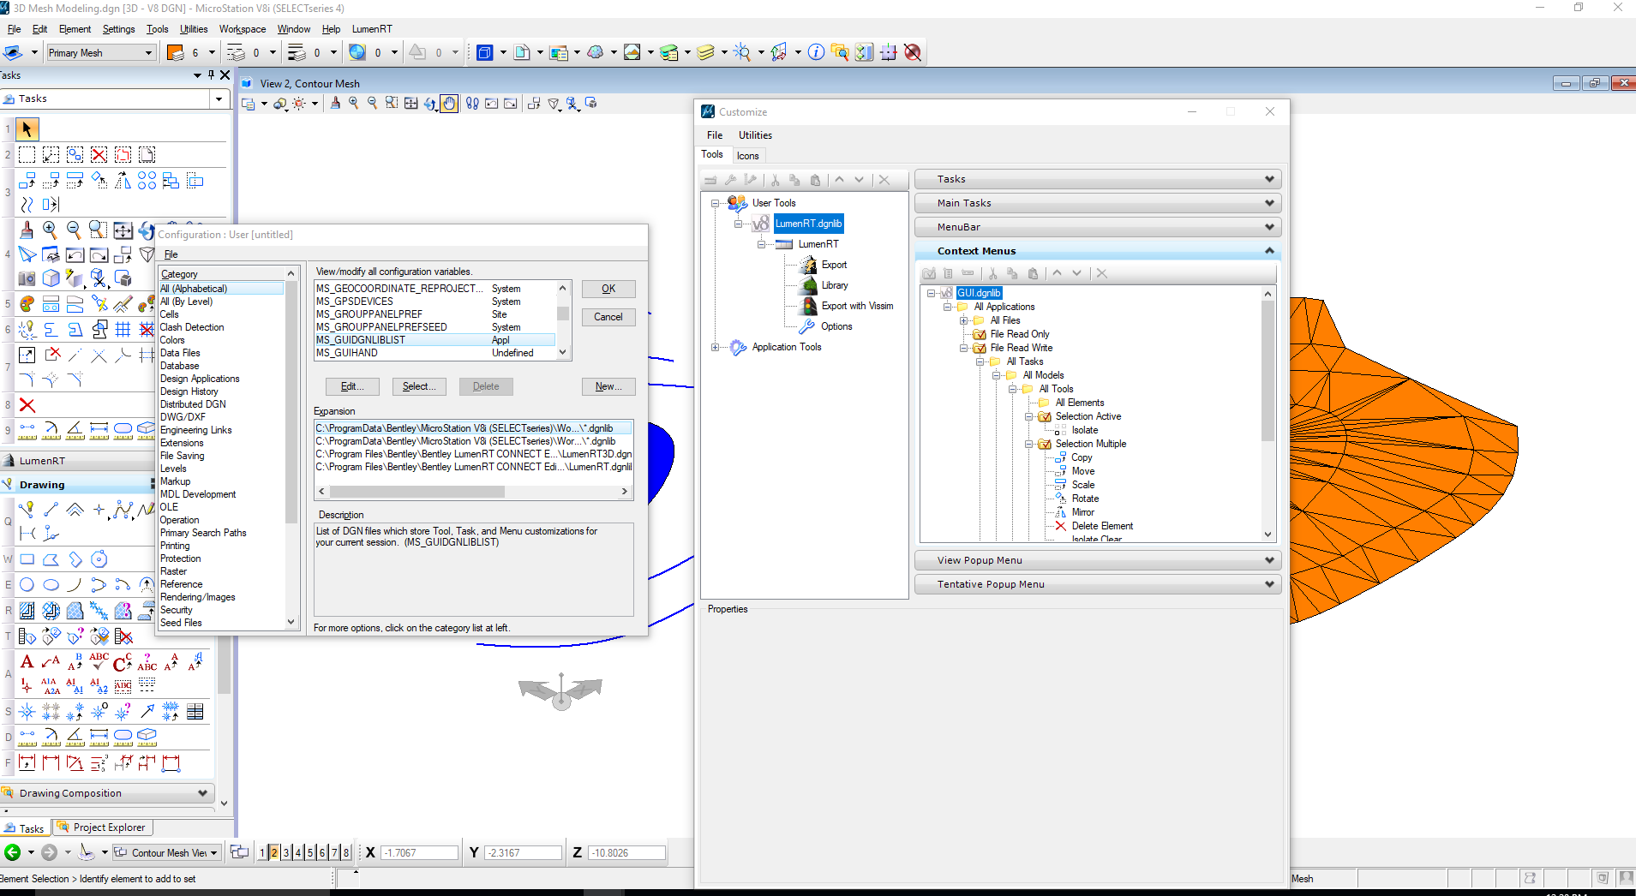Screen dimensions: 1636x896
Task: Click the Place Fence tool in Tasks row 2
Action: tap(27, 155)
